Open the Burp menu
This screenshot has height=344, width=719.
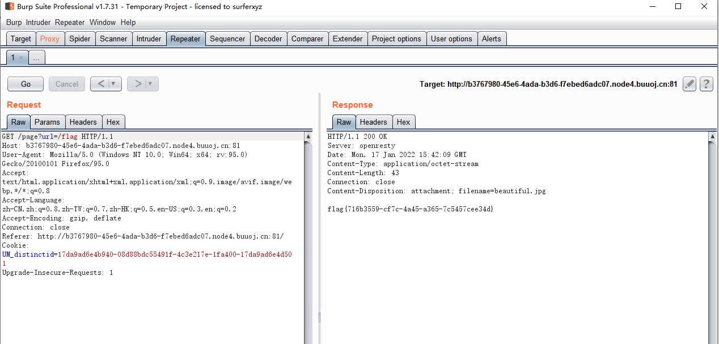point(14,23)
